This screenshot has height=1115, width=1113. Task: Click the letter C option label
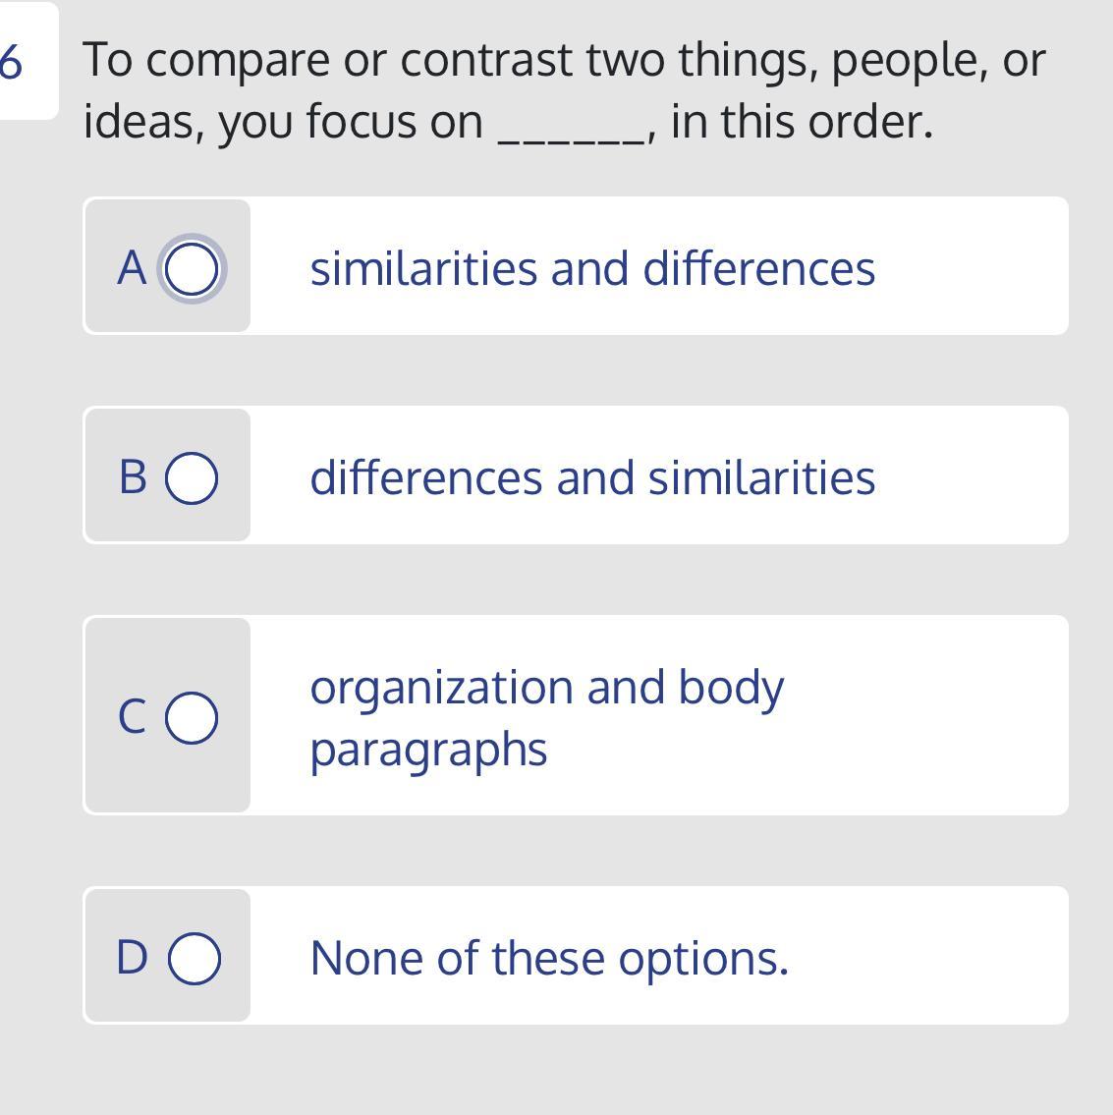click(133, 716)
